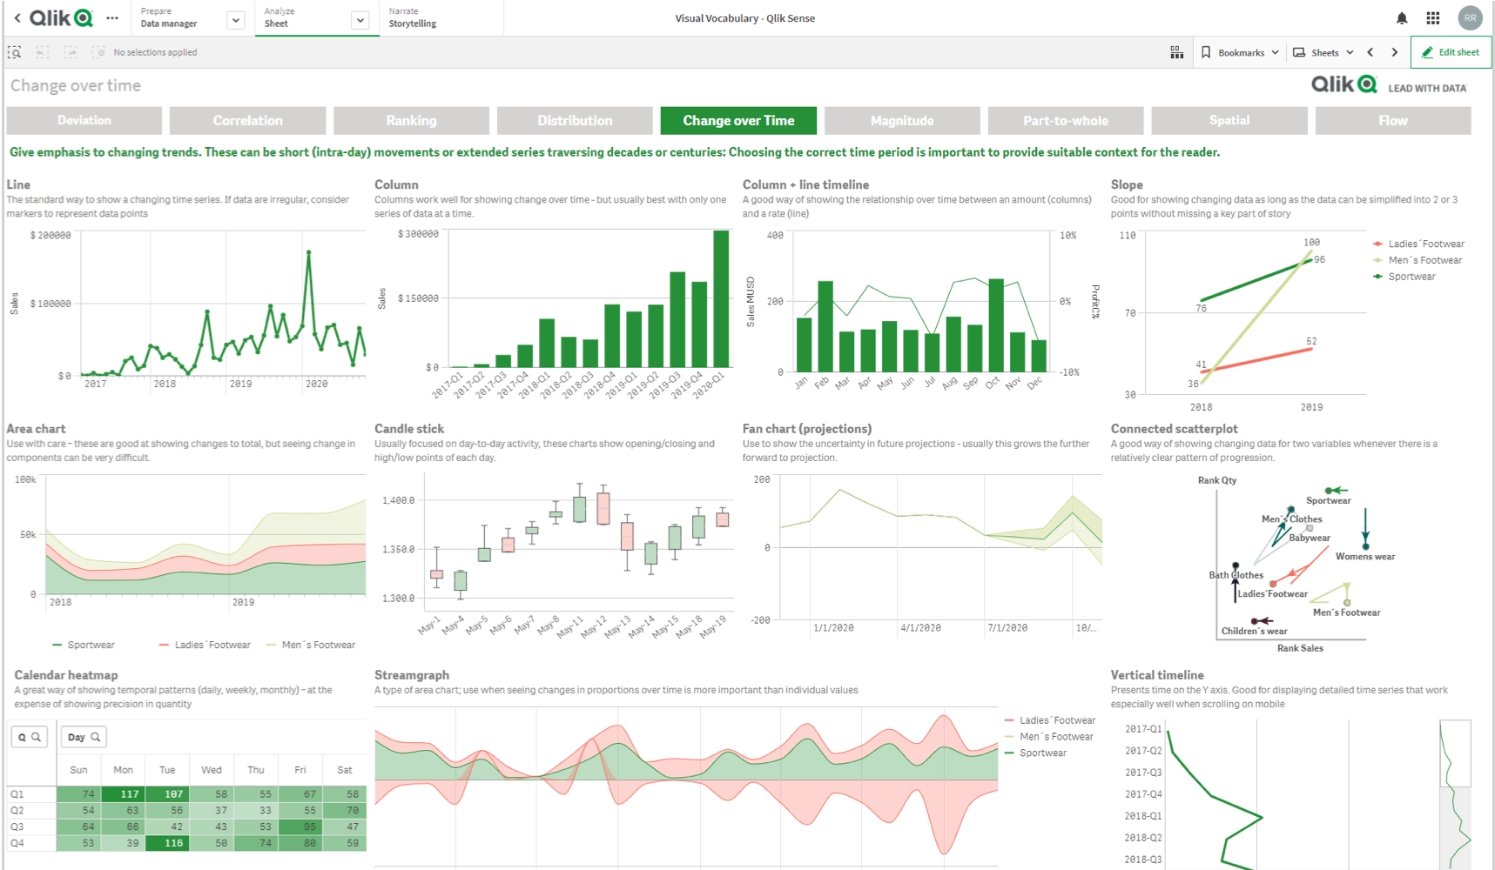1495x870 pixels.
Task: Select Men's Footwear in Area chart legend
Action: point(311,645)
